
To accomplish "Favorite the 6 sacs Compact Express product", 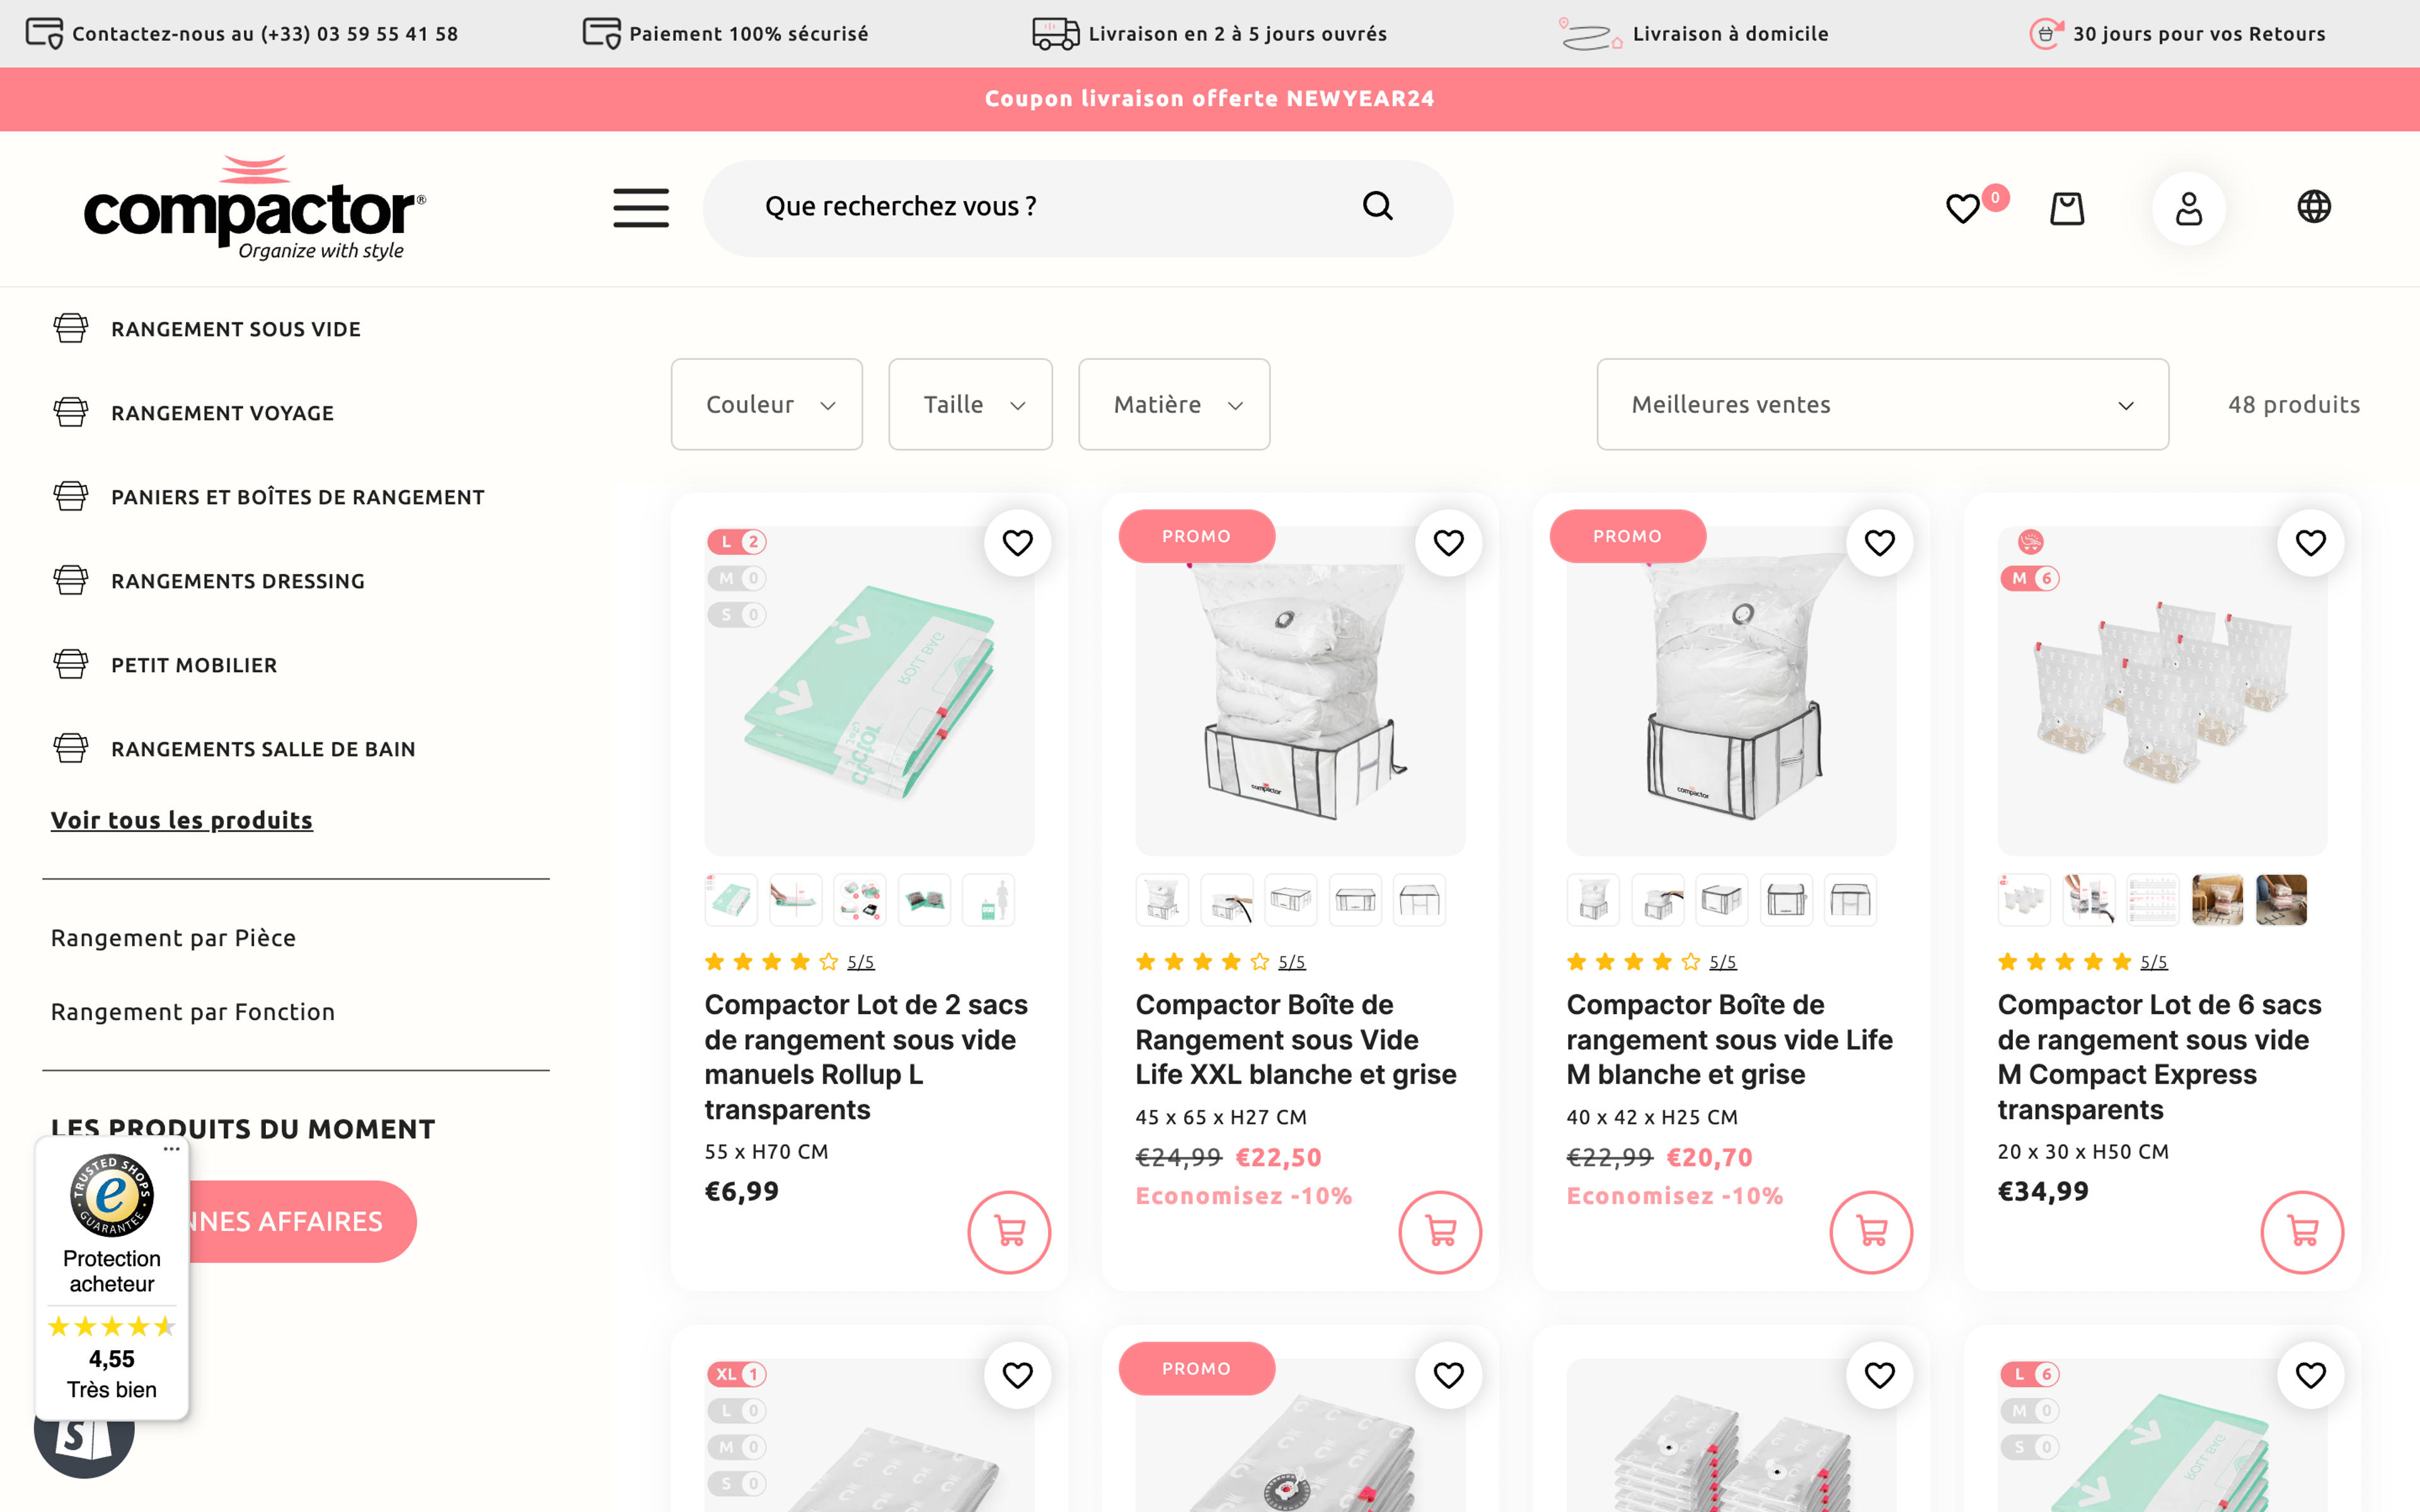I will pyautogui.click(x=2310, y=543).
